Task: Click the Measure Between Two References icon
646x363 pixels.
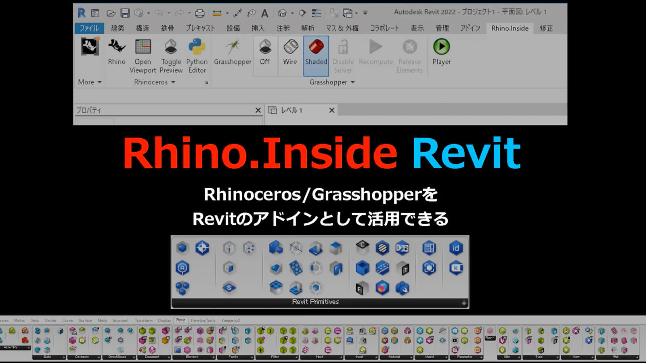Action: point(217,13)
